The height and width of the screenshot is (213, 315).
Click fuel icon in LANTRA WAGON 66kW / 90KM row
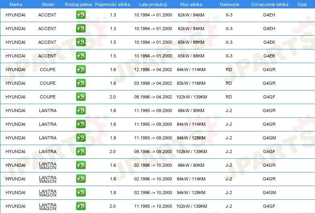tap(81, 165)
